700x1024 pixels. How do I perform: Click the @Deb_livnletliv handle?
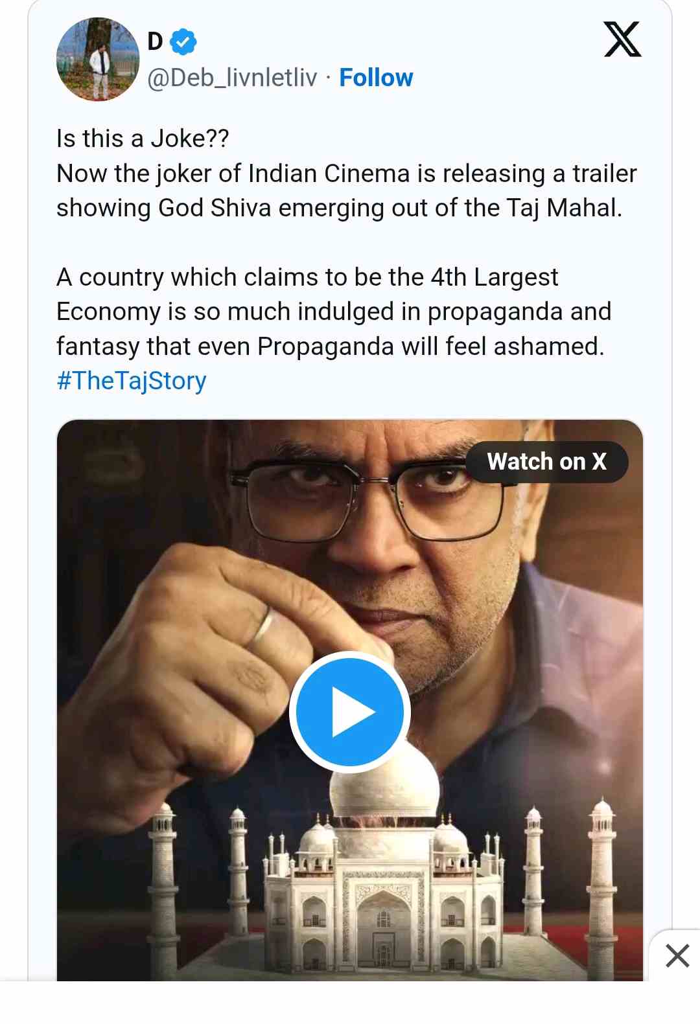click(232, 78)
